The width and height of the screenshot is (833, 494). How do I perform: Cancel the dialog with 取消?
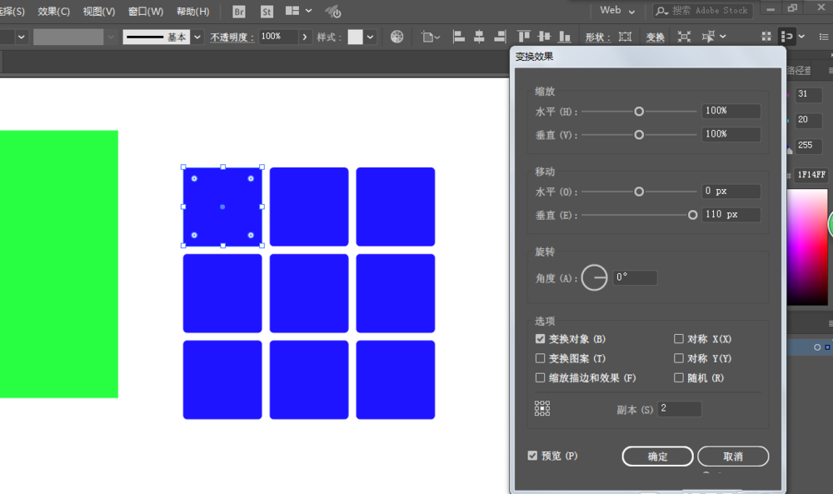click(x=733, y=457)
